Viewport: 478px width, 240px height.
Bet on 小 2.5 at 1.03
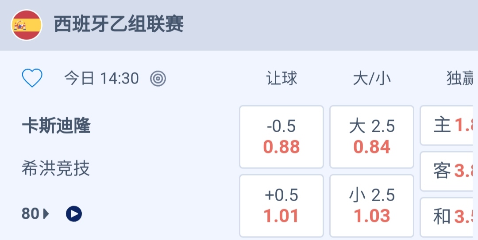click(x=372, y=206)
